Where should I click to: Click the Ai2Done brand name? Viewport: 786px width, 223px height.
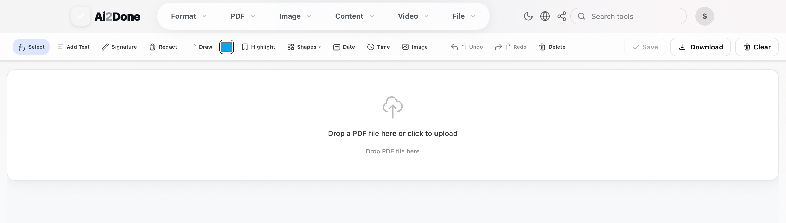click(117, 16)
